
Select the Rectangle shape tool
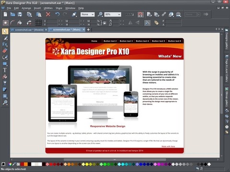[5, 64]
